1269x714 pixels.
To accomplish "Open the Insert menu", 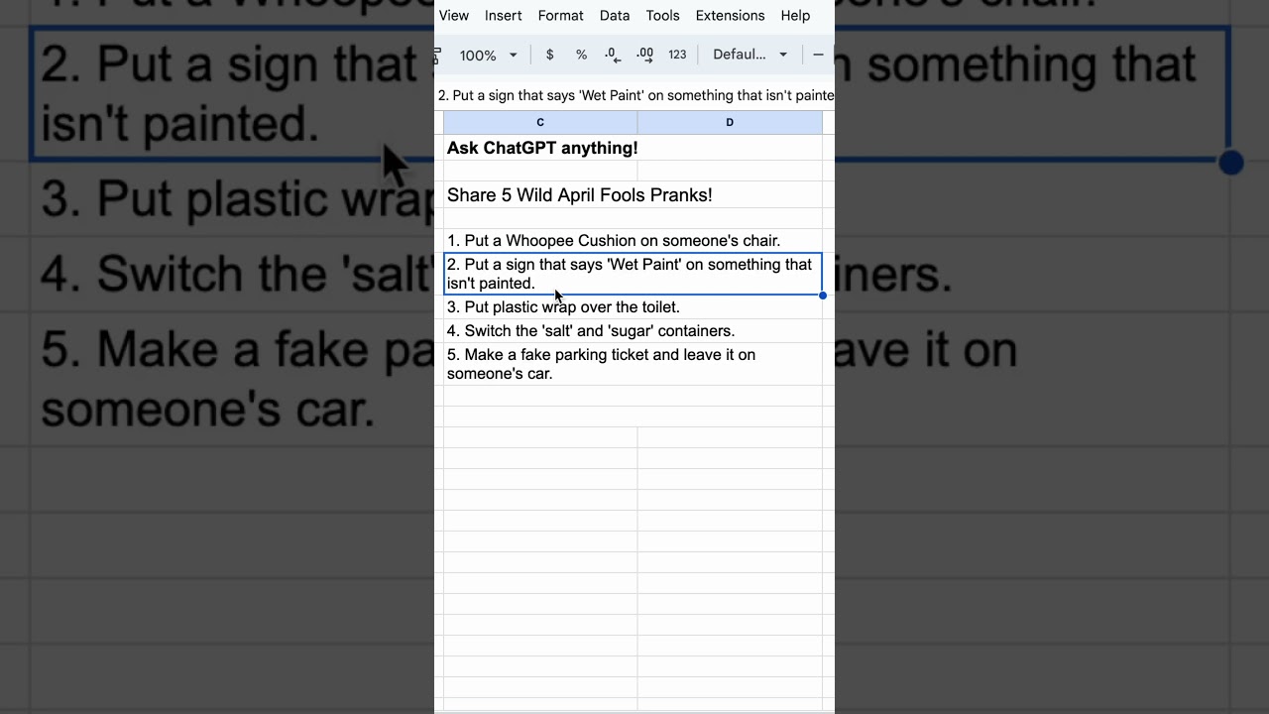I will point(504,16).
